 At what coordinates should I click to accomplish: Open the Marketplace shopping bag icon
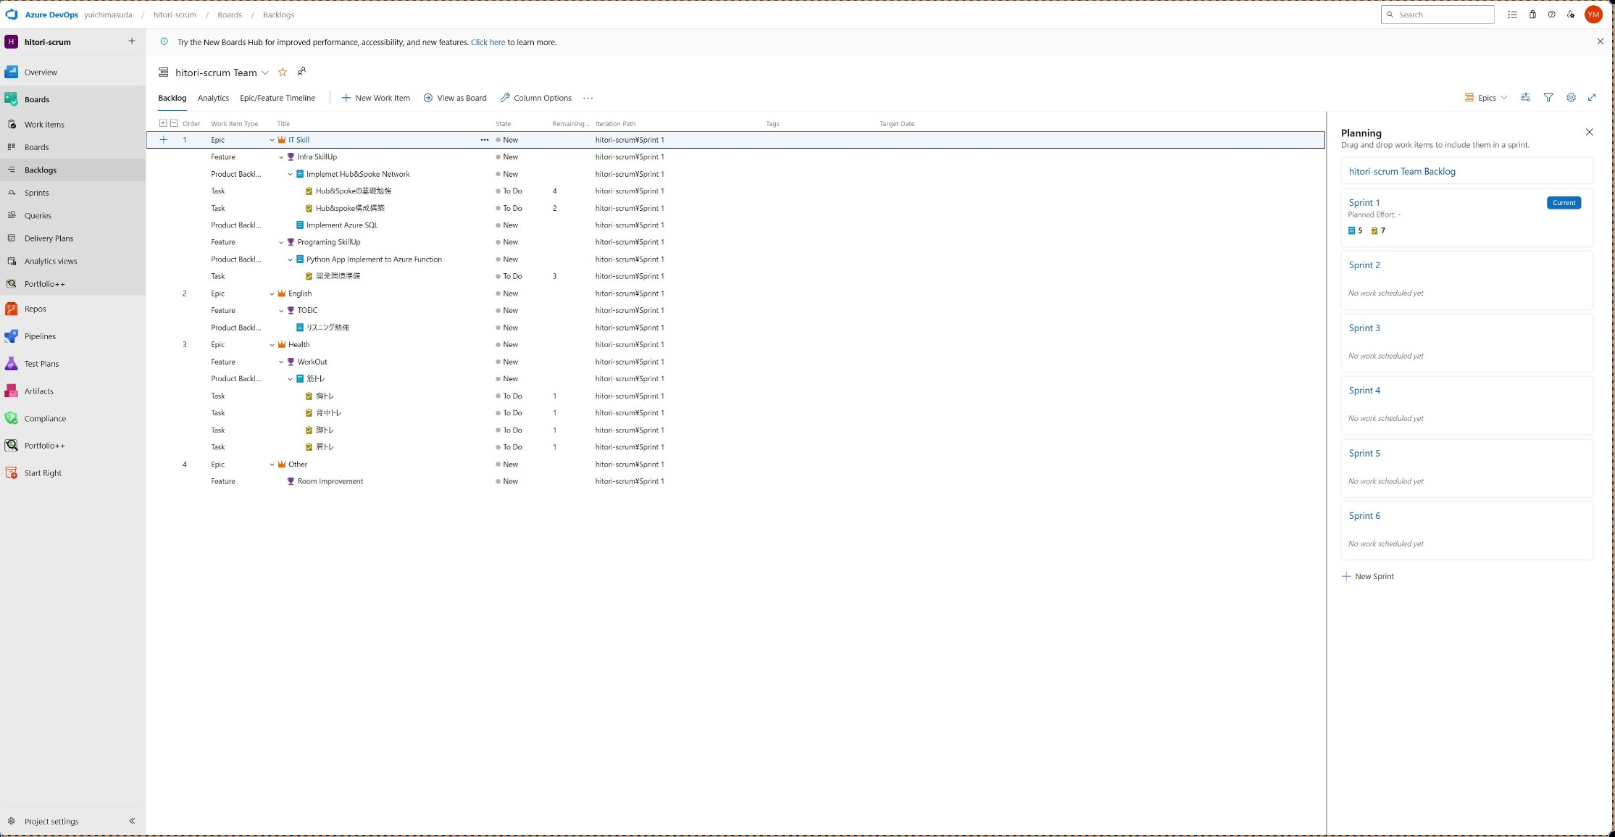pos(1532,14)
